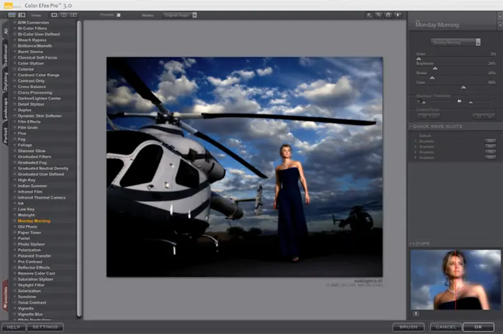Pick the arrow selection tool
This screenshot has width=503, height=334.
pyautogui.click(x=370, y=15)
